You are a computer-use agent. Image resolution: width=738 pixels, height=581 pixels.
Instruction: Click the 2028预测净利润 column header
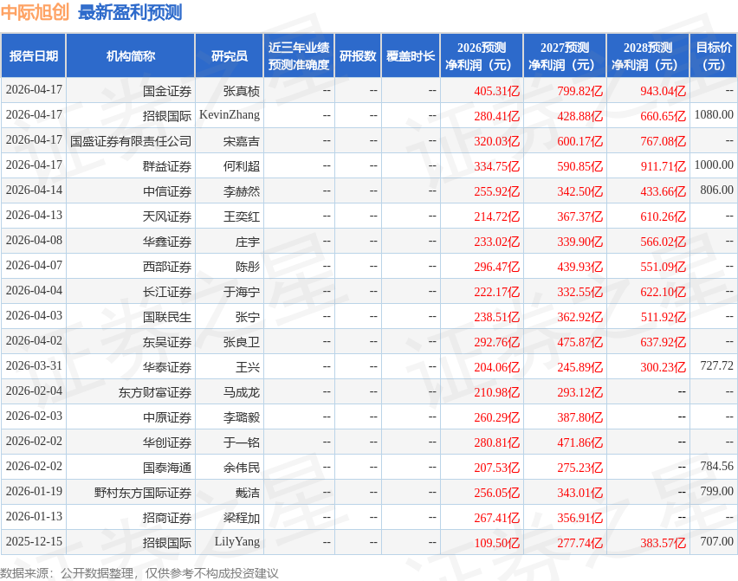point(648,55)
